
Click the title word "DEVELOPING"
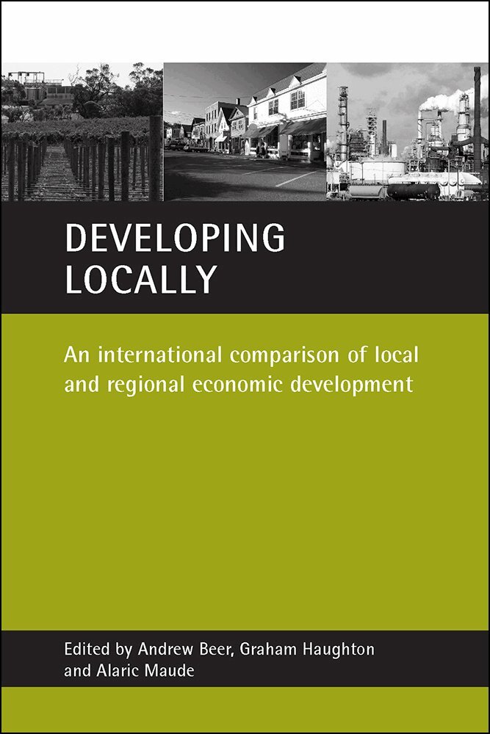(175, 237)
